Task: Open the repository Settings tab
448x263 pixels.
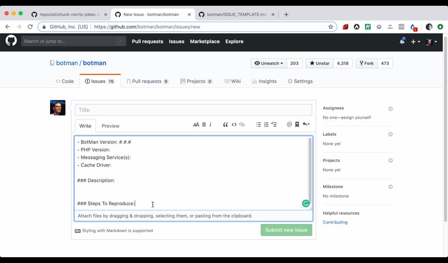Action: pos(300,82)
